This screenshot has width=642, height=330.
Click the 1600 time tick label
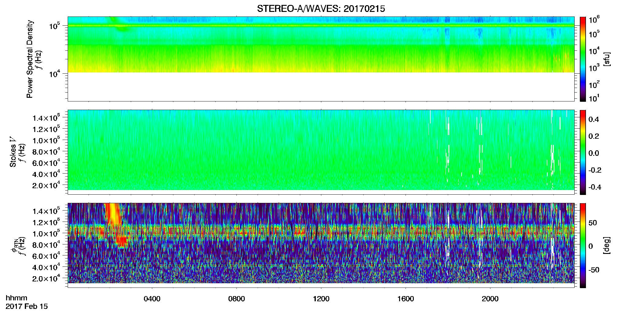[406, 299]
